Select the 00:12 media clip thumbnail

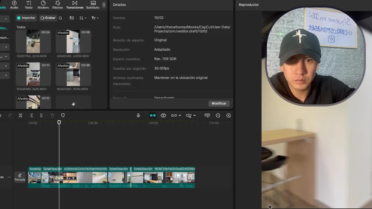coord(33,102)
